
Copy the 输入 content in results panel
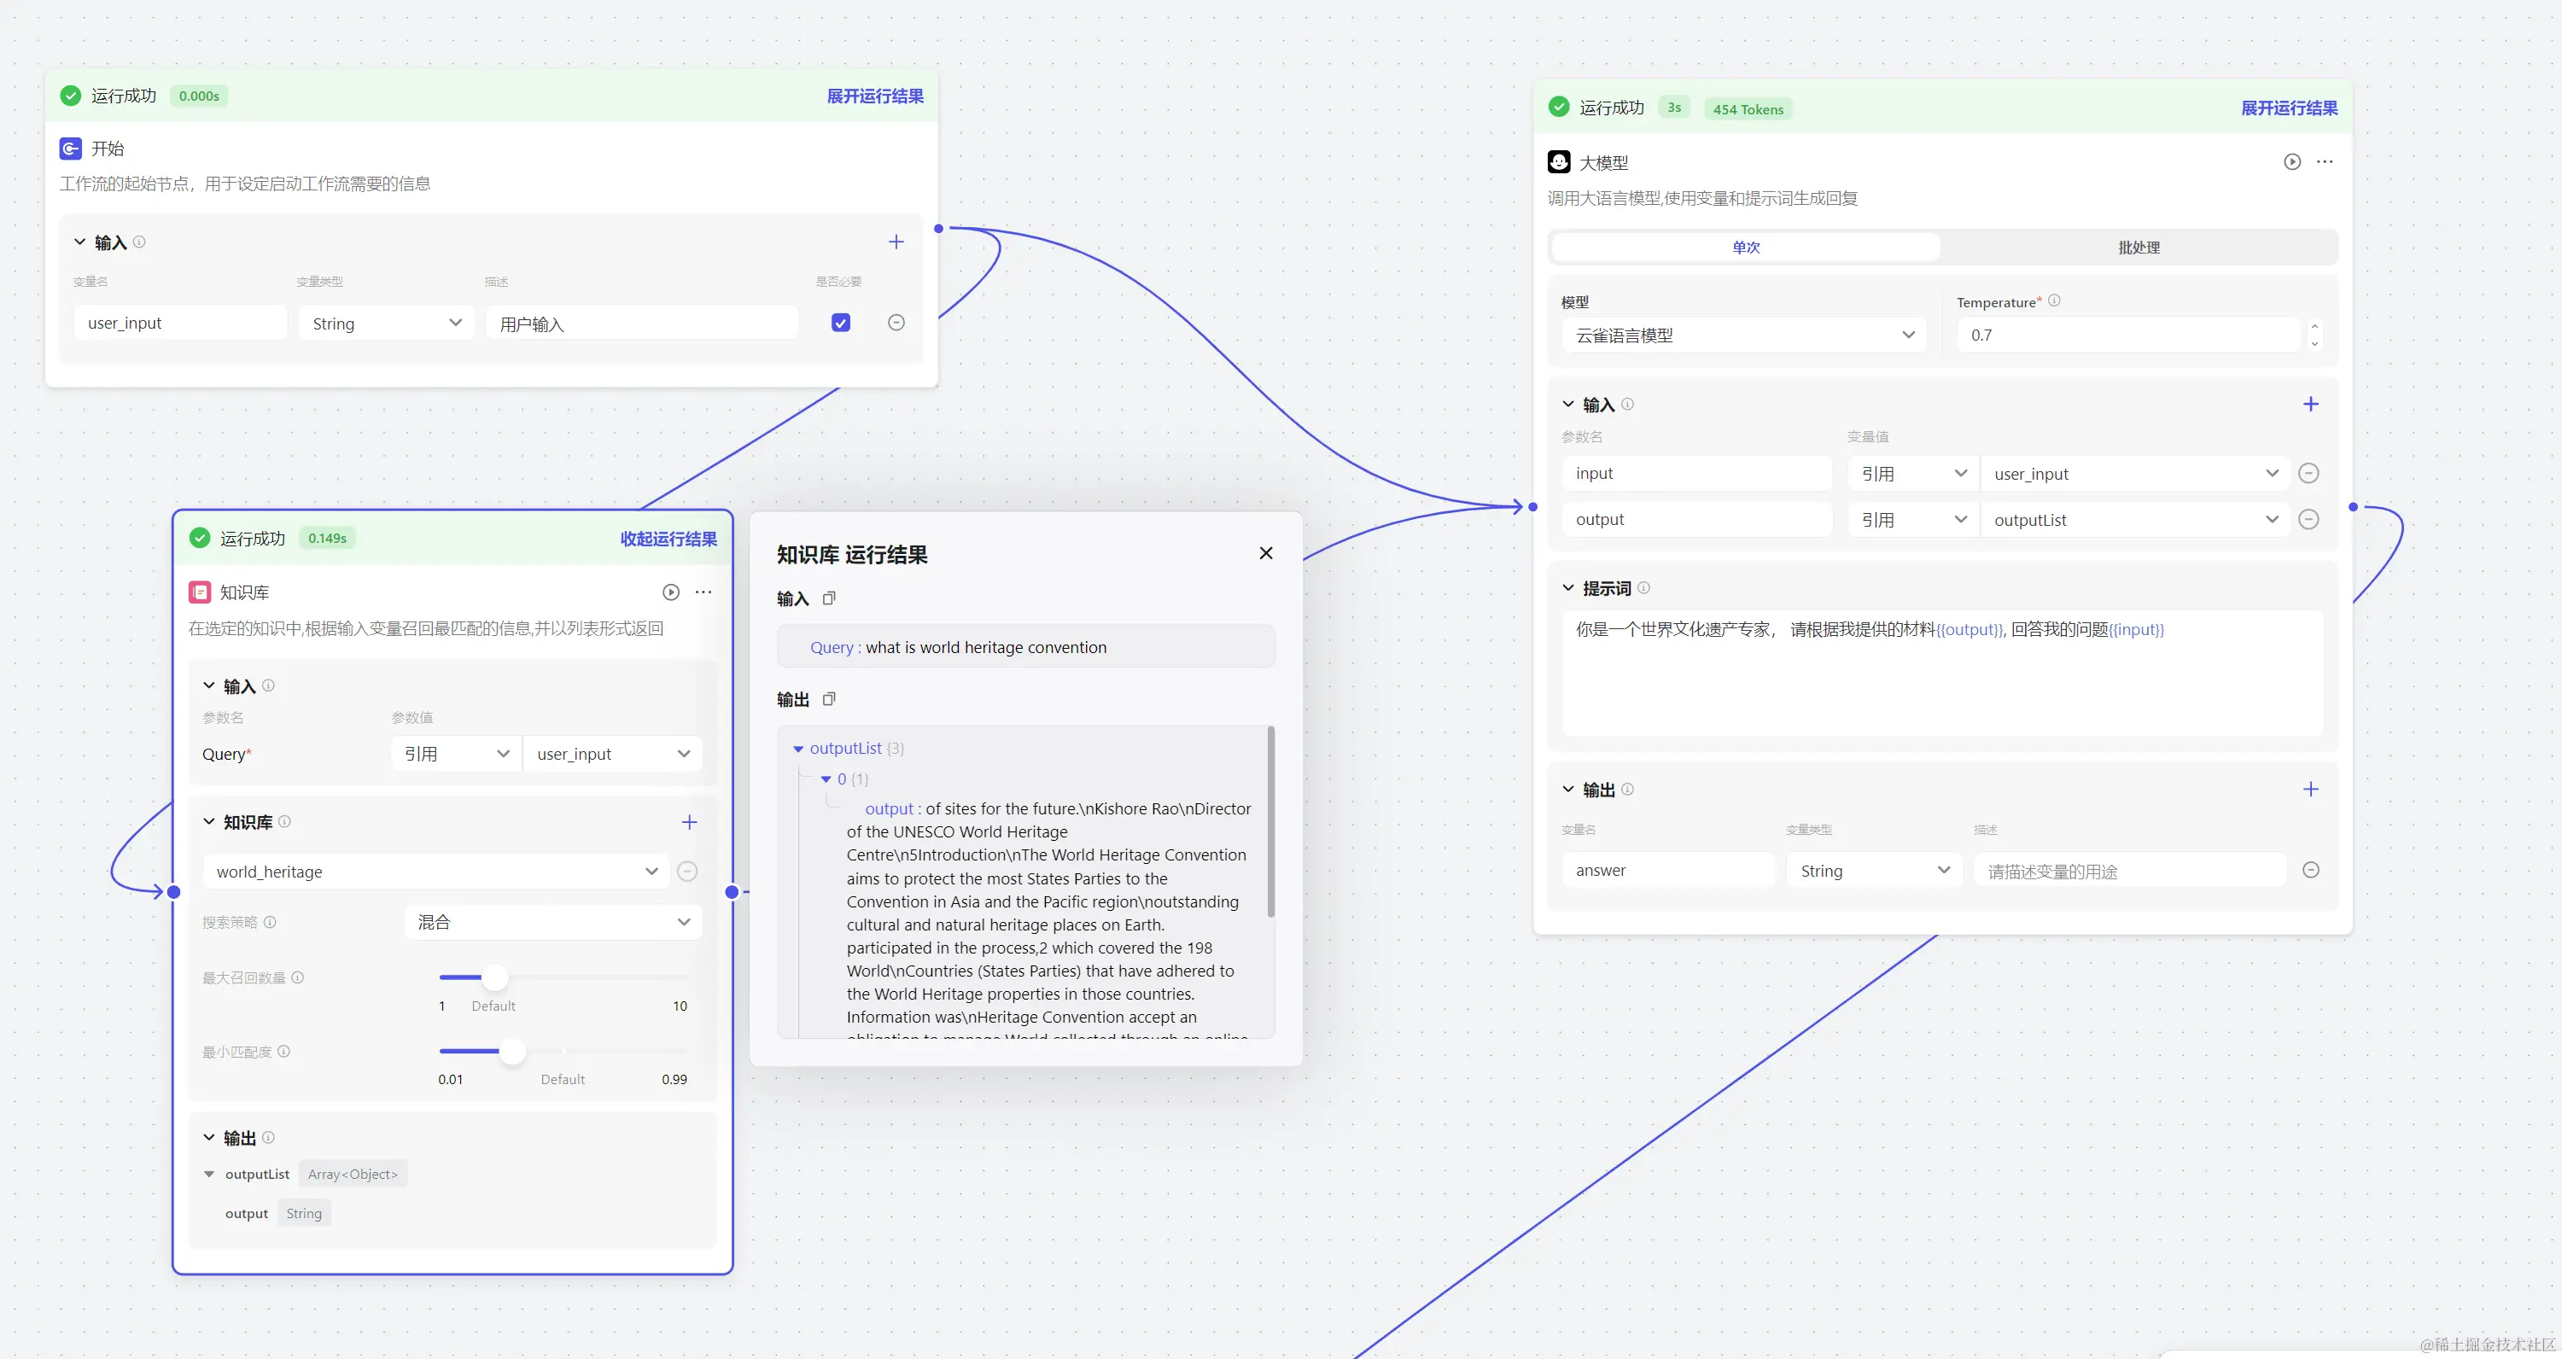click(x=828, y=598)
